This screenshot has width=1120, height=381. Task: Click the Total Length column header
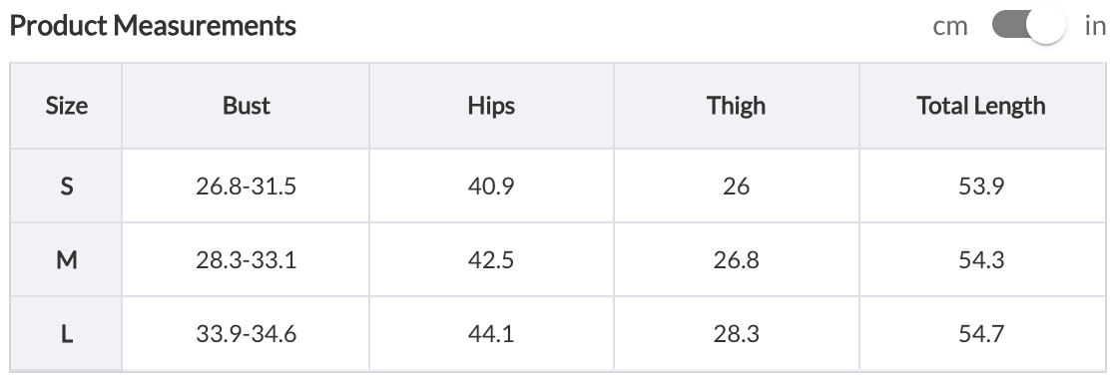[x=980, y=106]
